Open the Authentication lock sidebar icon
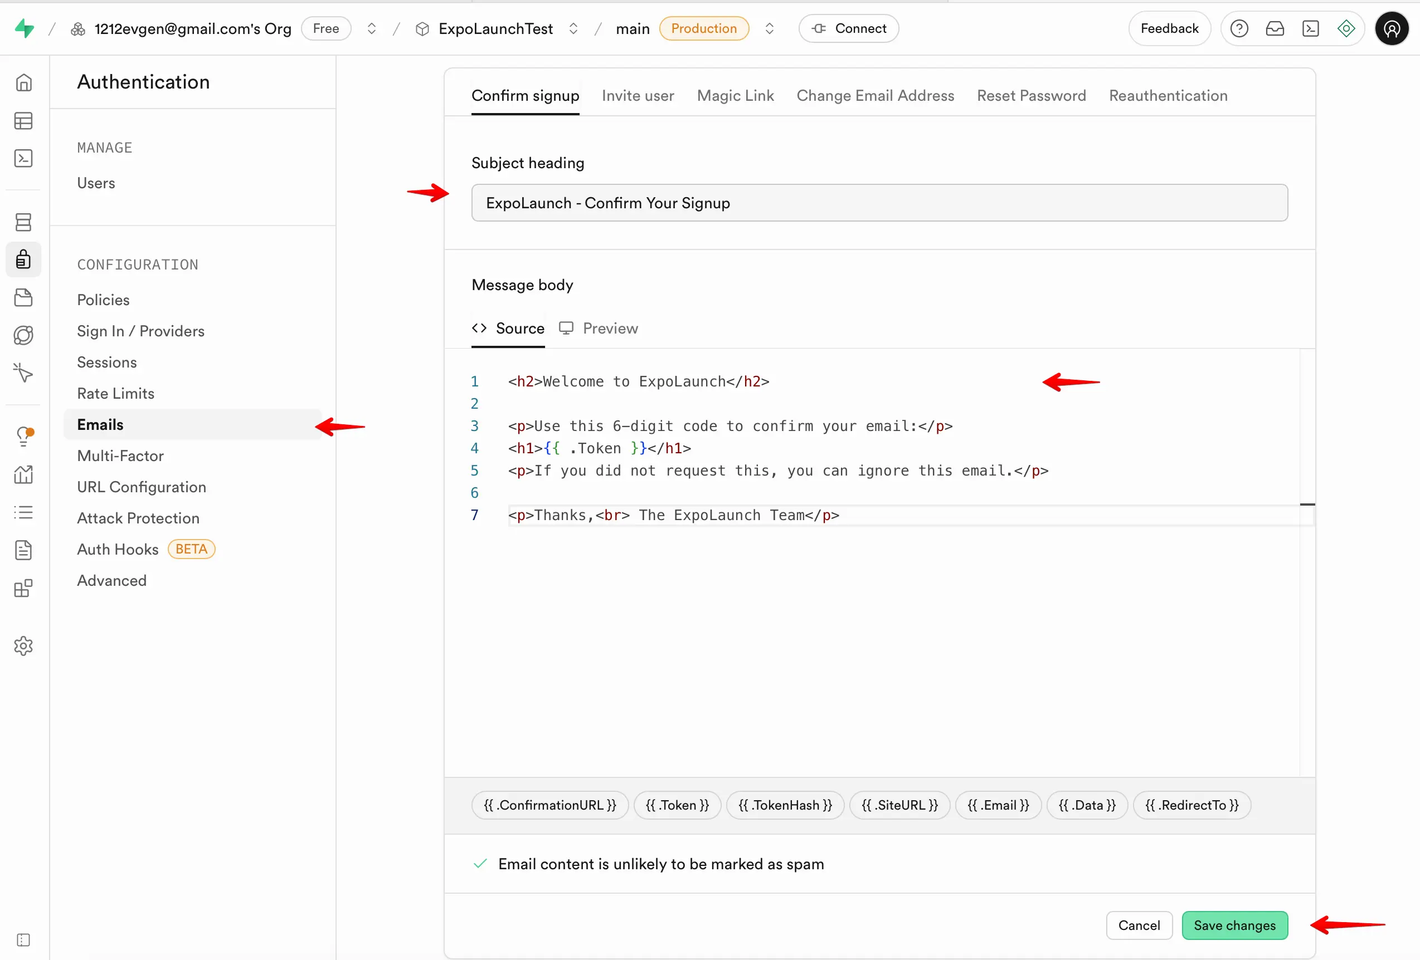The height and width of the screenshot is (960, 1420). pyautogui.click(x=23, y=259)
